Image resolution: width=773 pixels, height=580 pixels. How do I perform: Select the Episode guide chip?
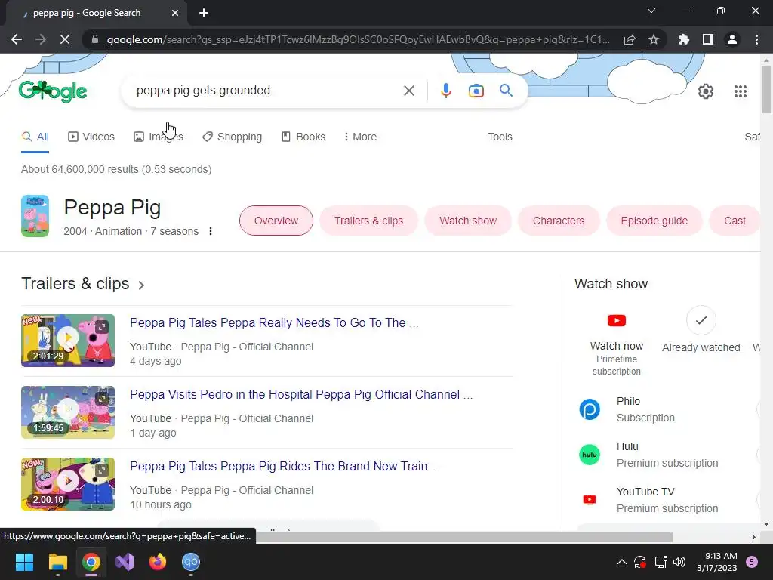pos(654,221)
